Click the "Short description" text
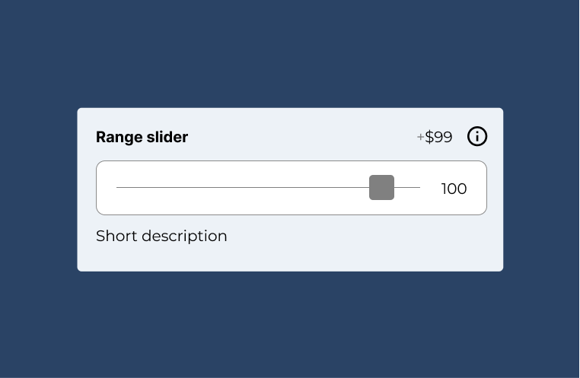580x378 pixels. point(161,236)
